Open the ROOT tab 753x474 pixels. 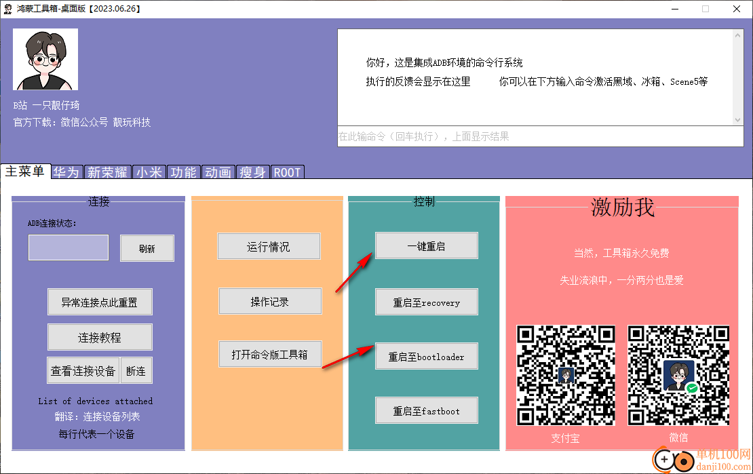tap(287, 172)
